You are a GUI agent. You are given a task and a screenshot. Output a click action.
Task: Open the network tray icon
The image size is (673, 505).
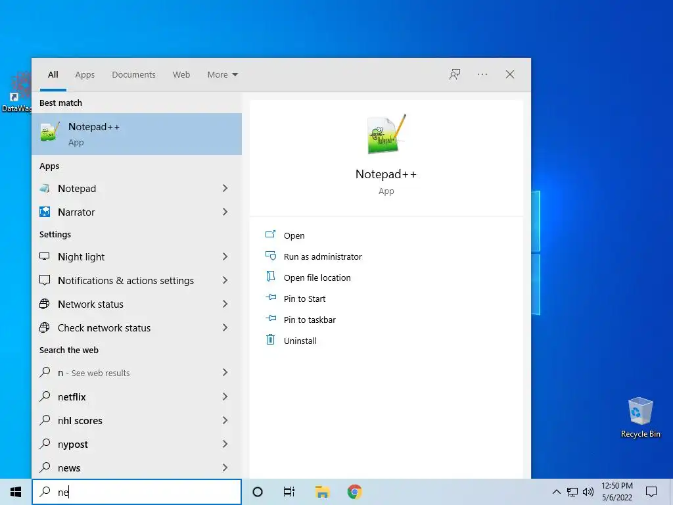572,492
